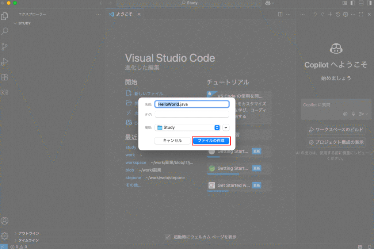Image resolution: width=374 pixels, height=249 pixels.
Task: Open the 新しいファイル link
Action: click(x=146, y=93)
